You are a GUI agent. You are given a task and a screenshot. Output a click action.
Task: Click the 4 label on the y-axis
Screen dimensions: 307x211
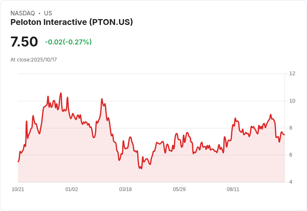pyautogui.click(x=291, y=182)
